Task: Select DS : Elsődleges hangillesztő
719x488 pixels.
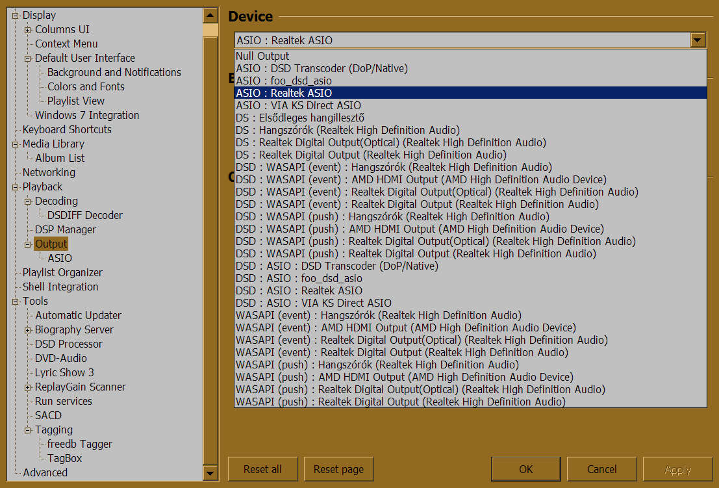Action: click(470, 118)
